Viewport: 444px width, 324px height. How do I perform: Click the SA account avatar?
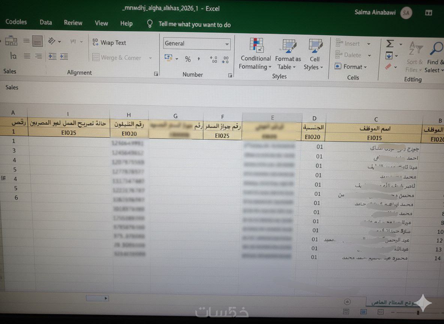pos(406,13)
